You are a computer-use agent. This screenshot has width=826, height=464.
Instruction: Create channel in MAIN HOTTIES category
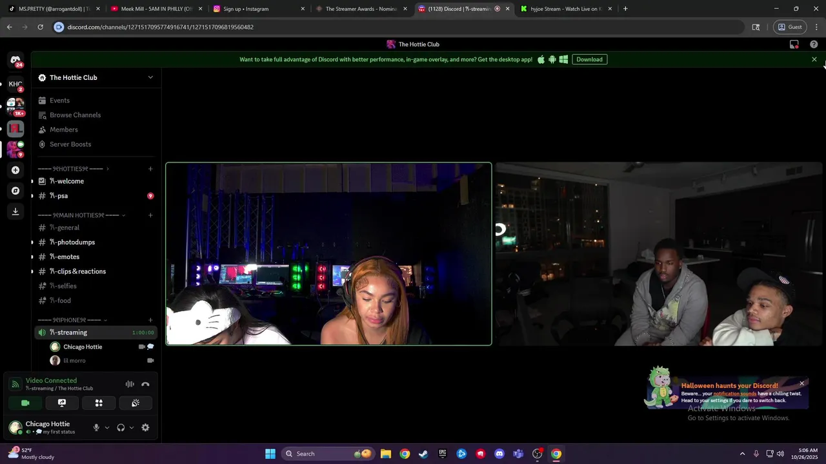click(150, 215)
